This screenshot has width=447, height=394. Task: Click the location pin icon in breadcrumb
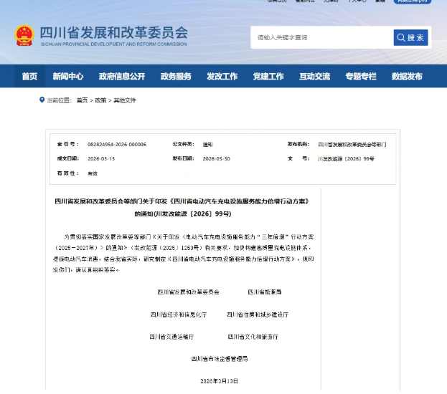coord(42,100)
